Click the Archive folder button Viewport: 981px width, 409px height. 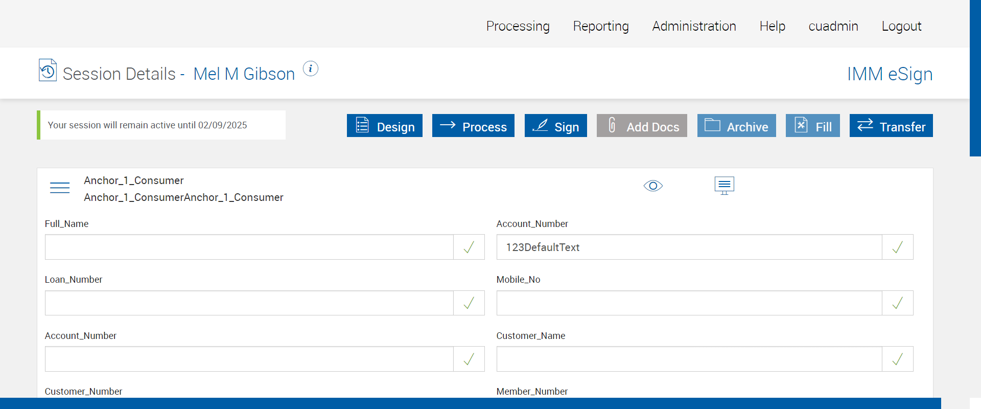(736, 126)
